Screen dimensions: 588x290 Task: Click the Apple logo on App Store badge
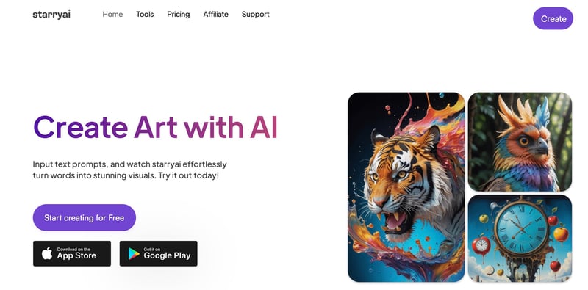[47, 253]
